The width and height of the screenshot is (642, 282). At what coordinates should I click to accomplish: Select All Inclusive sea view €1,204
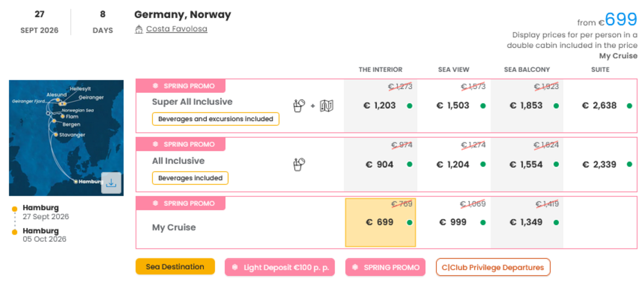pos(453,164)
